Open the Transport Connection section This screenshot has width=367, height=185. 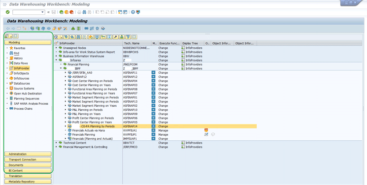tap(28, 159)
